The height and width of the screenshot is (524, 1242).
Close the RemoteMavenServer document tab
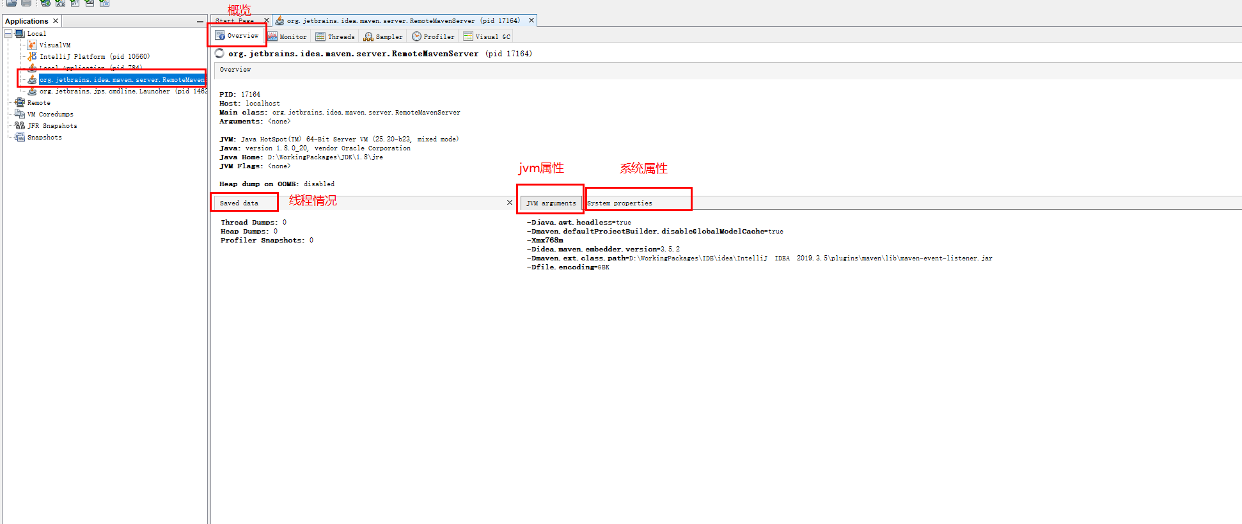[531, 20]
